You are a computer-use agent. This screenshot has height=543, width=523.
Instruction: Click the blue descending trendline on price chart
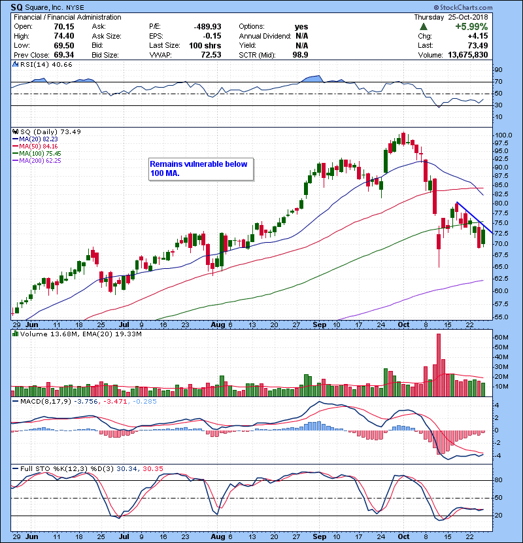point(475,217)
